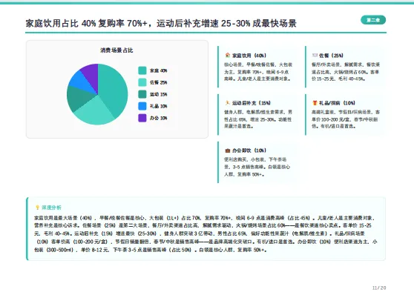Image resolution: width=414 pixels, height=295 pixels.
Task: Click the 办公即饮 card description text
Action: tap(257, 167)
